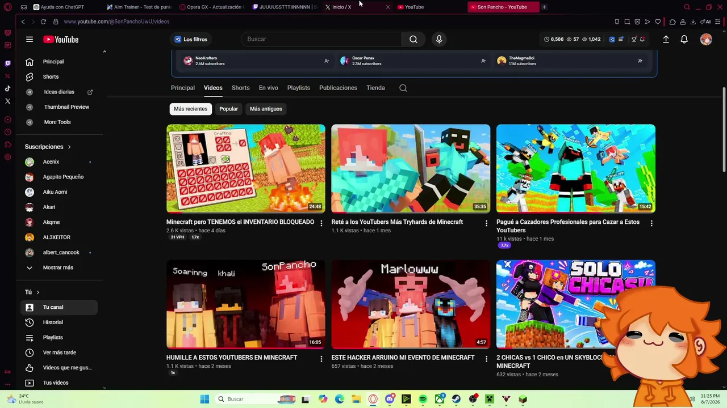This screenshot has width=727, height=408.
Task: Open the Windows Start menu
Action: (204, 399)
